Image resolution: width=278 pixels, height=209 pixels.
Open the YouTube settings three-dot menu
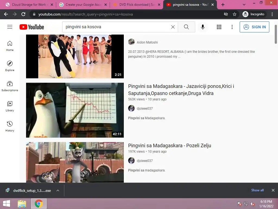(x=232, y=27)
